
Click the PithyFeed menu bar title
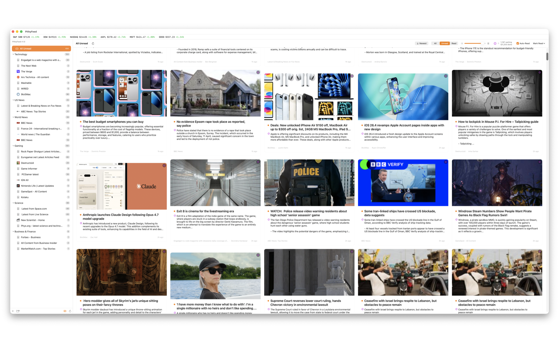click(x=31, y=31)
